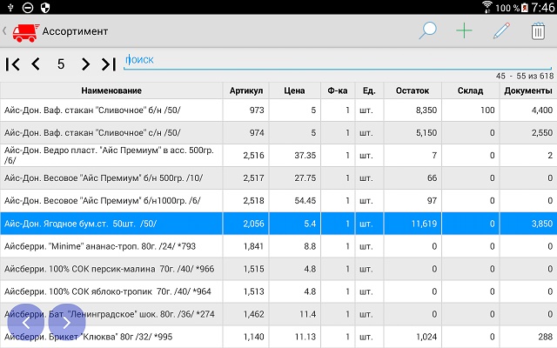Go to the previous page in the pager
Screen dimensions: 557x348
pos(36,64)
